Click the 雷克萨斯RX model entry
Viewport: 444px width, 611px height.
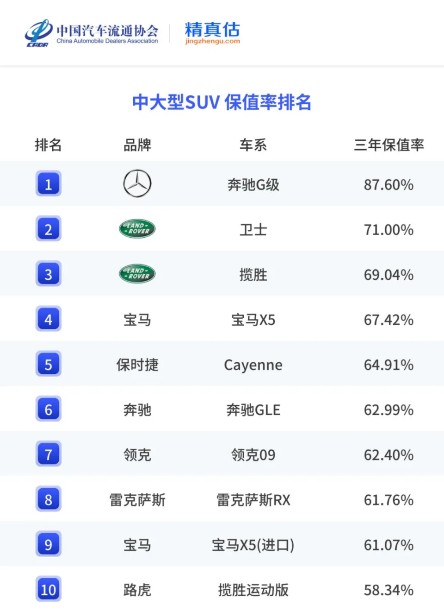point(253,500)
